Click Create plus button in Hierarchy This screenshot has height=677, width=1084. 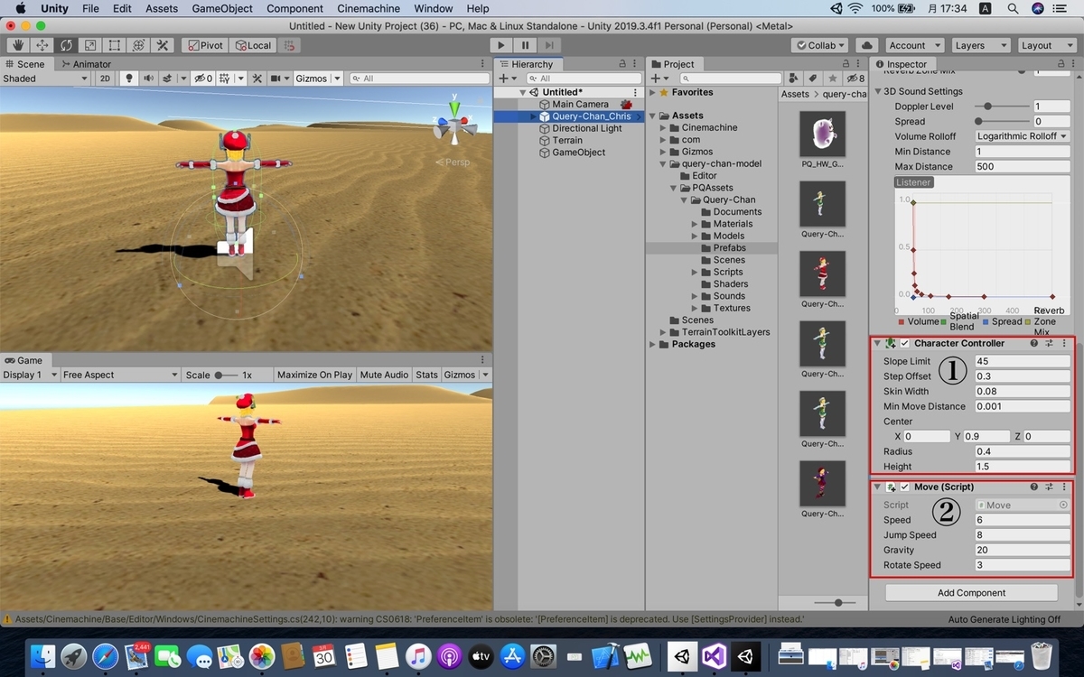point(504,79)
